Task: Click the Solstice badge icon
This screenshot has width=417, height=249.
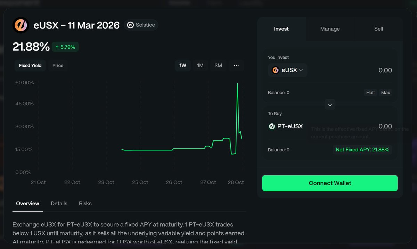Action: [x=131, y=25]
